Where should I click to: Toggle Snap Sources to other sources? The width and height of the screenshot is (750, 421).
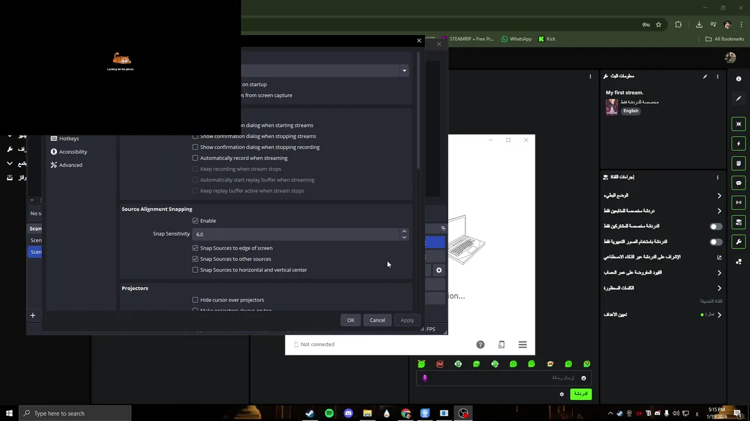click(x=232, y=259)
